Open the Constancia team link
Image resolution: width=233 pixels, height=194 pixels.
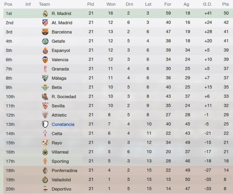pos(63,124)
